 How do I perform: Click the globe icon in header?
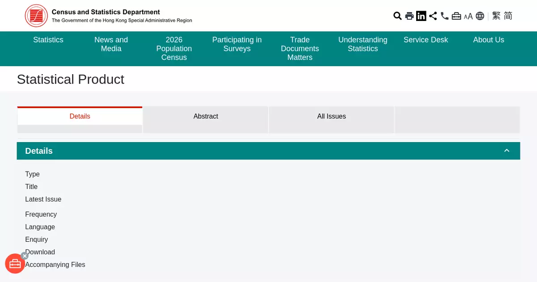(480, 16)
